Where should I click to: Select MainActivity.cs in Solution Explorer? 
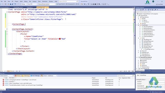coord(145,67)
